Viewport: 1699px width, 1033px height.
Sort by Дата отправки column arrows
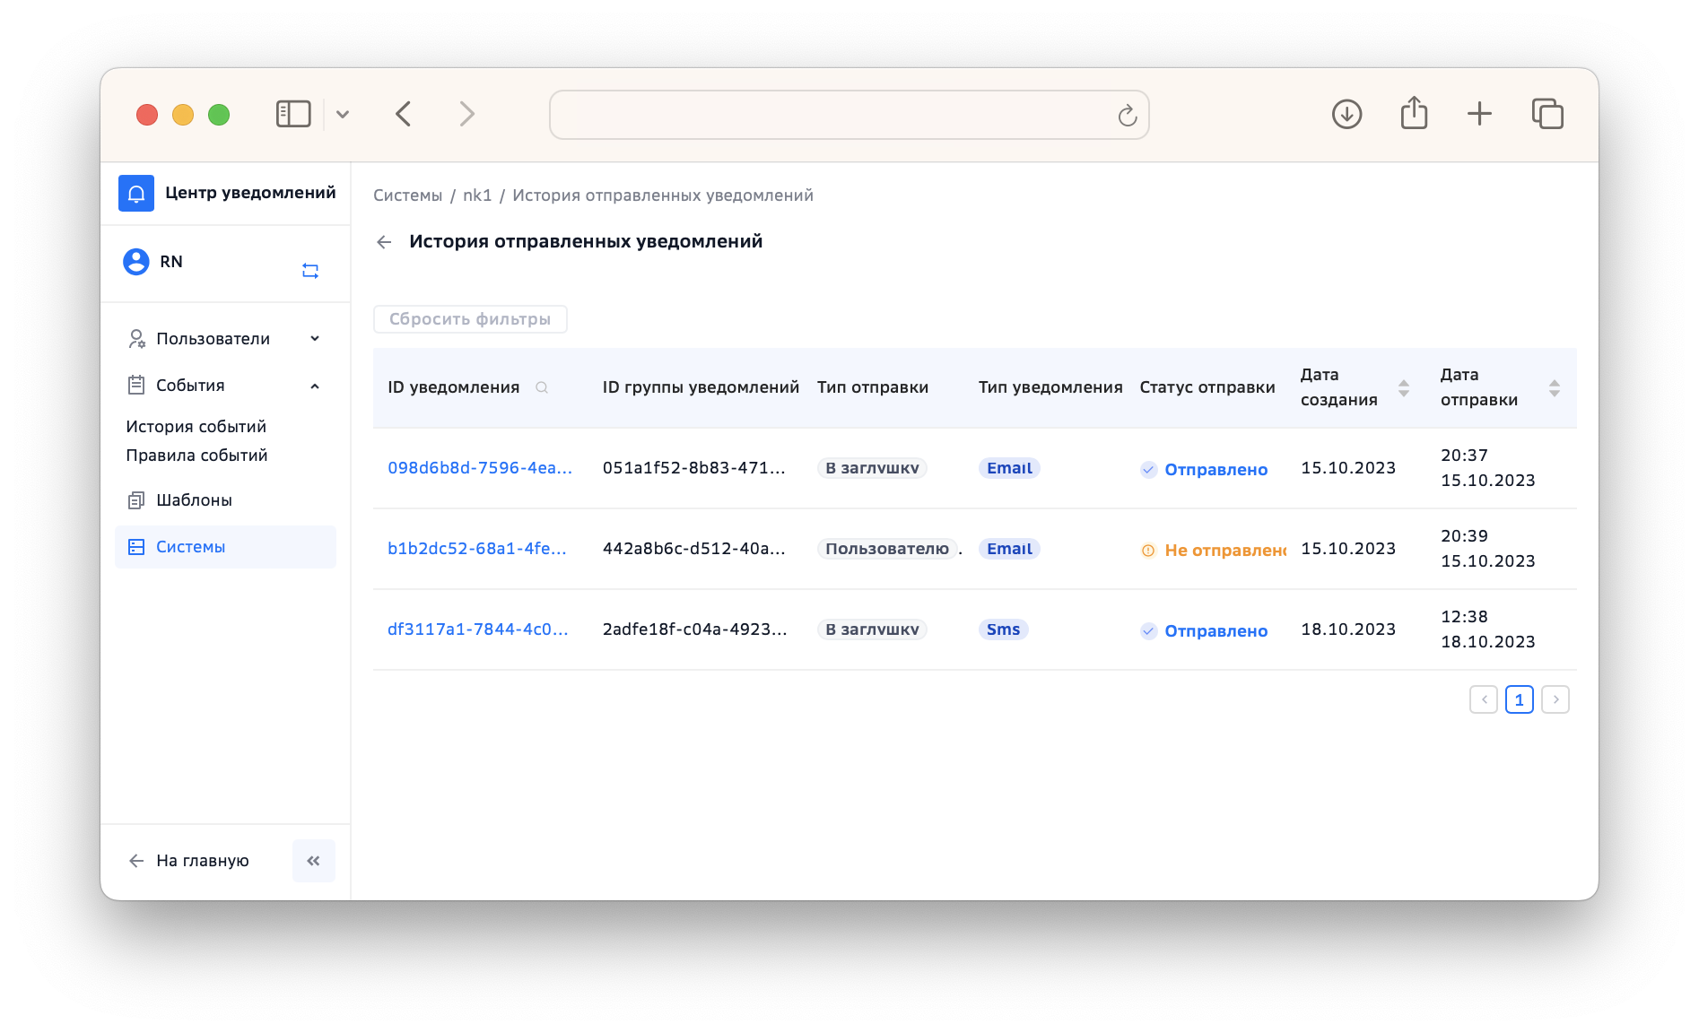1555,387
